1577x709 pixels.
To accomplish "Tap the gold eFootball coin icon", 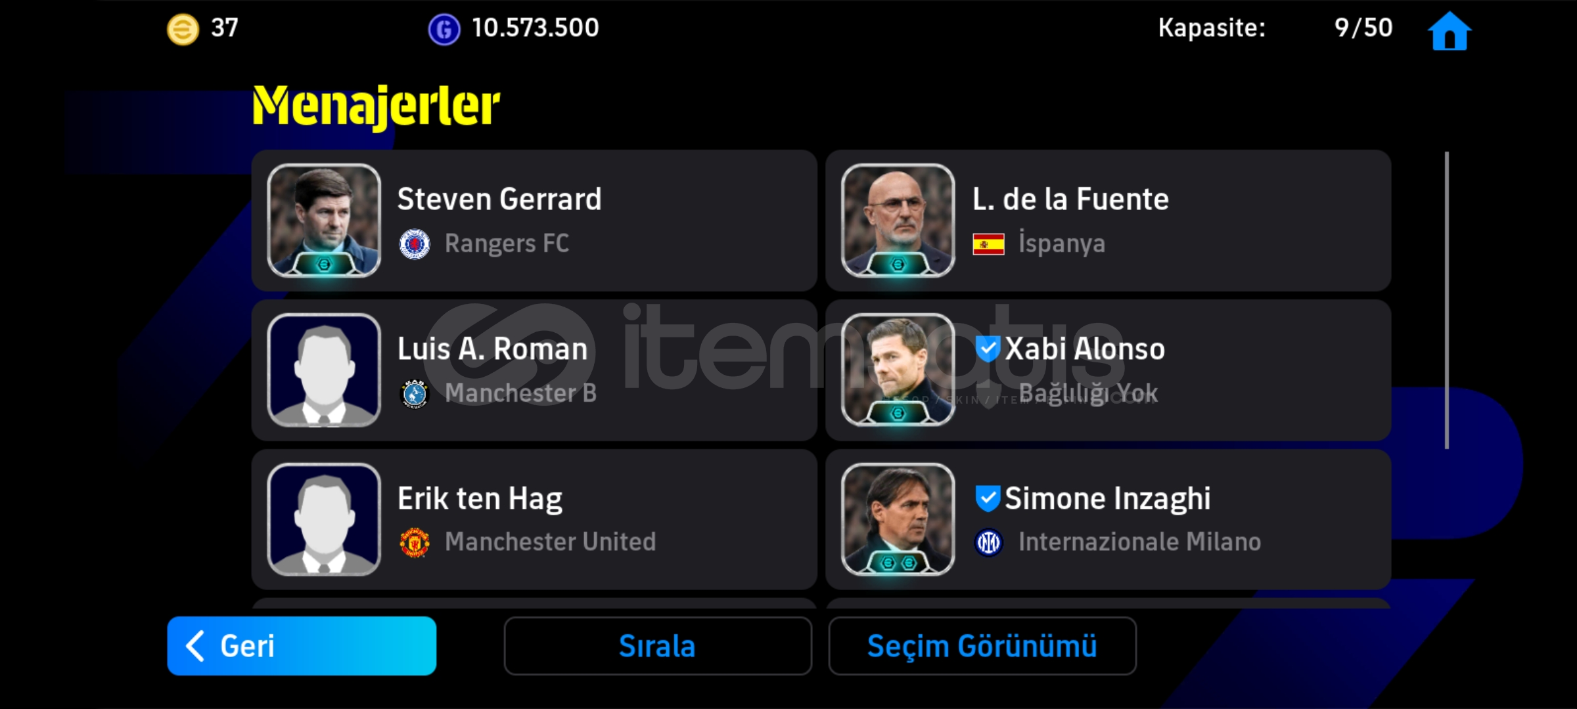I will click(183, 30).
